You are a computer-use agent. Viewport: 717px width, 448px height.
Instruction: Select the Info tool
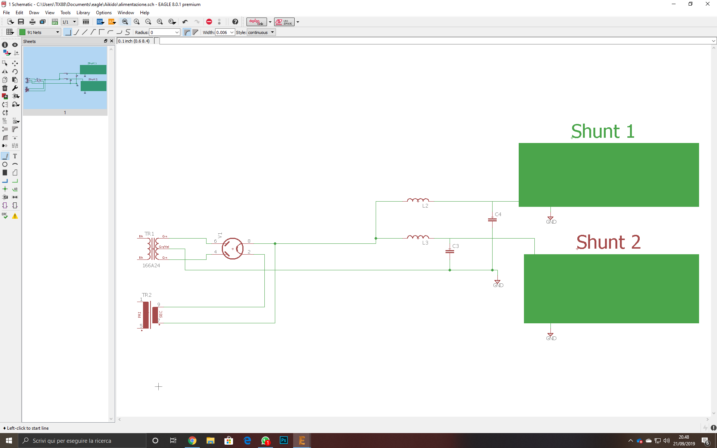pos(5,45)
